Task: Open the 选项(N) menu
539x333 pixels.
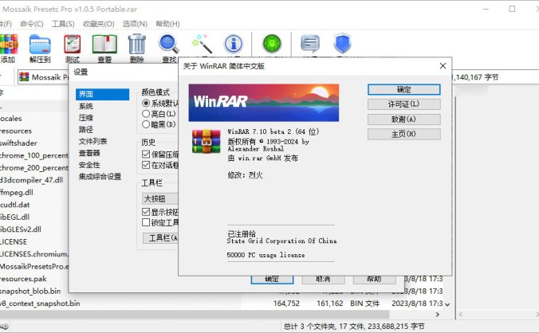Action: pyautogui.click(x=135, y=24)
